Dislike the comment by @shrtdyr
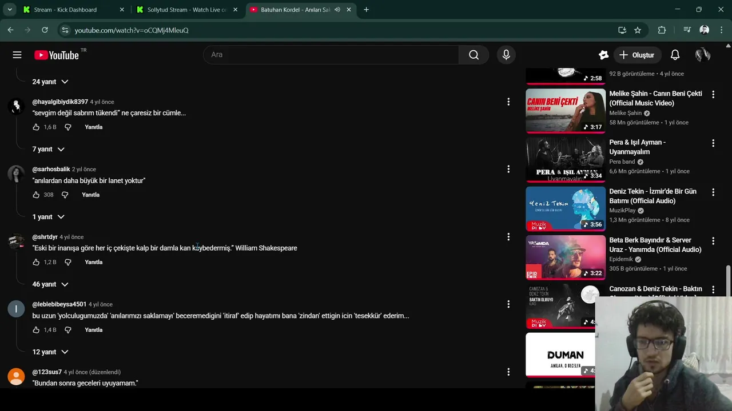 pos(68,262)
